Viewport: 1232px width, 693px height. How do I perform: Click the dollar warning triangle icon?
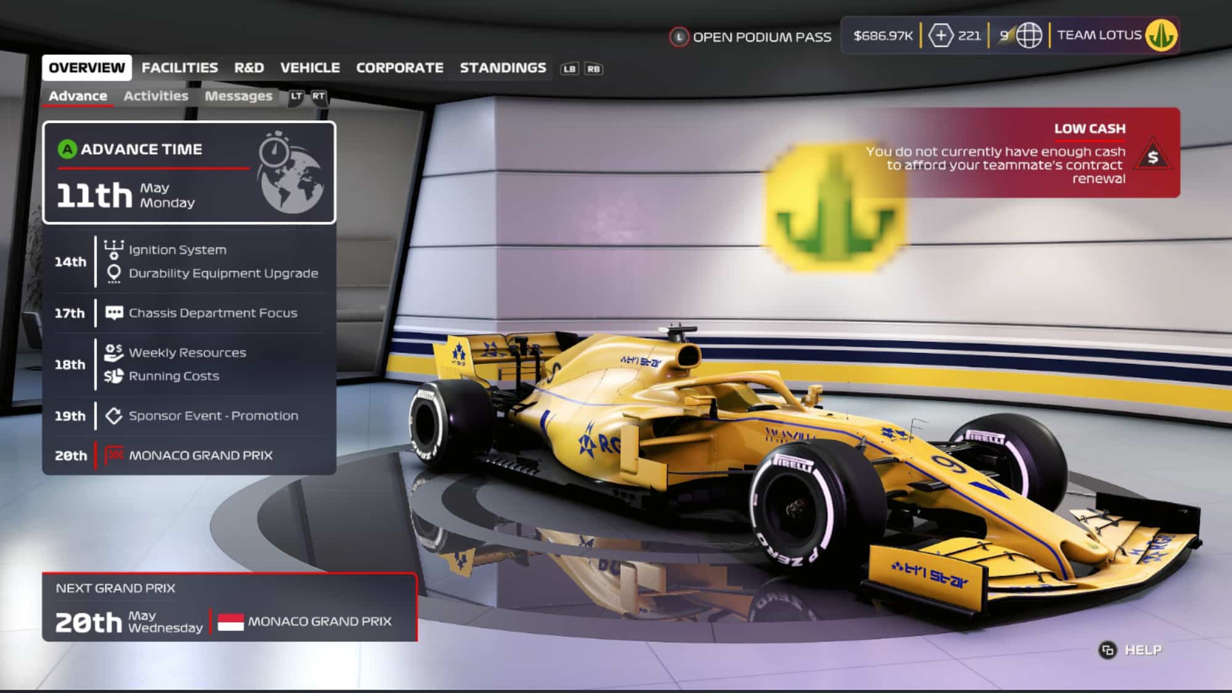coord(1153,156)
